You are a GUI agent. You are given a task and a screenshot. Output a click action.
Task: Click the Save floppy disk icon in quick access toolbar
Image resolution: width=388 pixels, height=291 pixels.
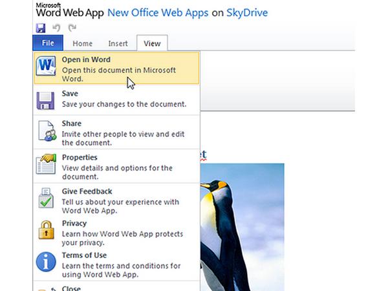[x=41, y=28]
